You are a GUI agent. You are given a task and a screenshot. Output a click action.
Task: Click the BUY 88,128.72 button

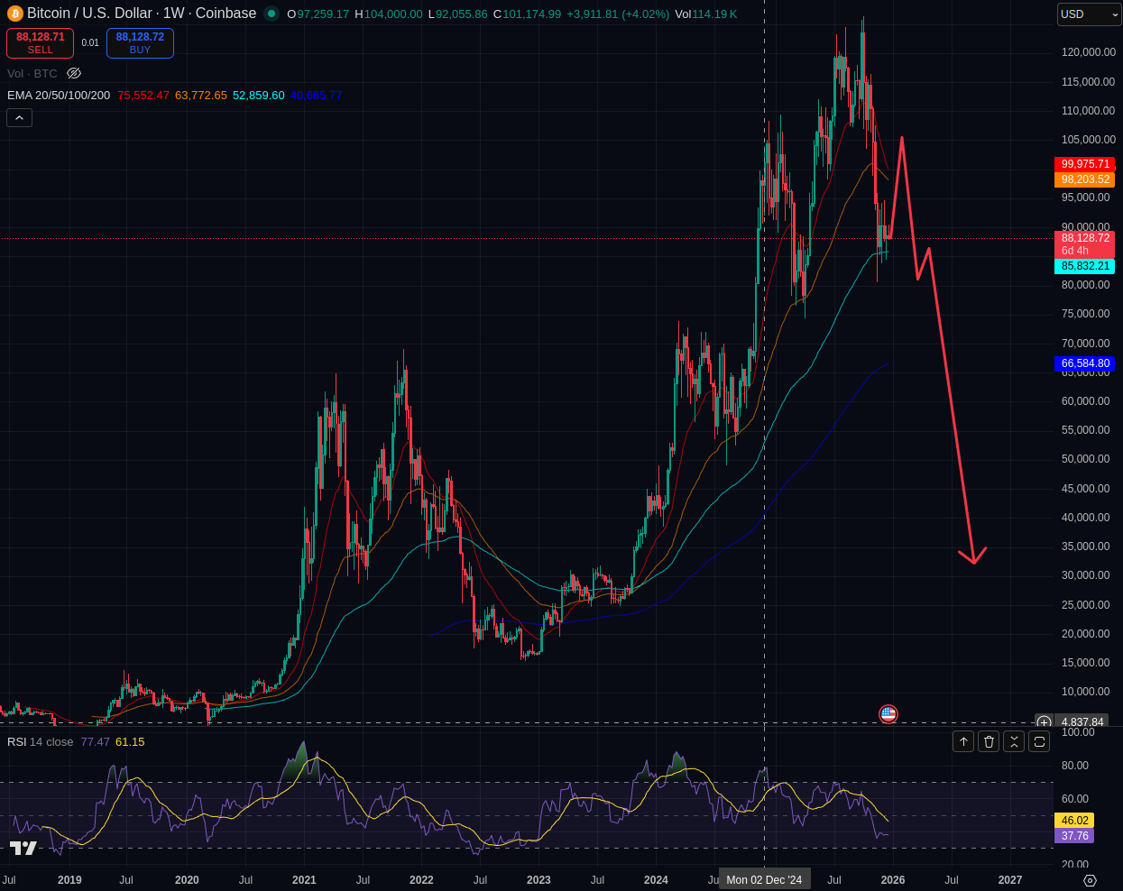coord(140,43)
